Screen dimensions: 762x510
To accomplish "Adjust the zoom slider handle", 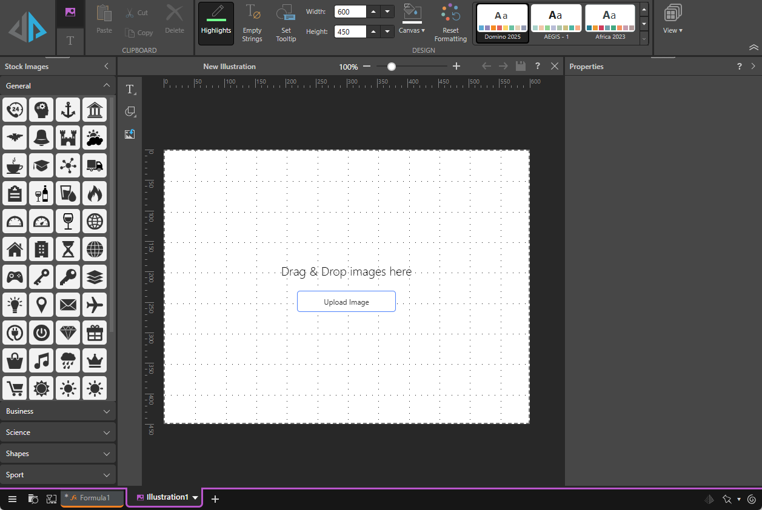I will coord(392,67).
